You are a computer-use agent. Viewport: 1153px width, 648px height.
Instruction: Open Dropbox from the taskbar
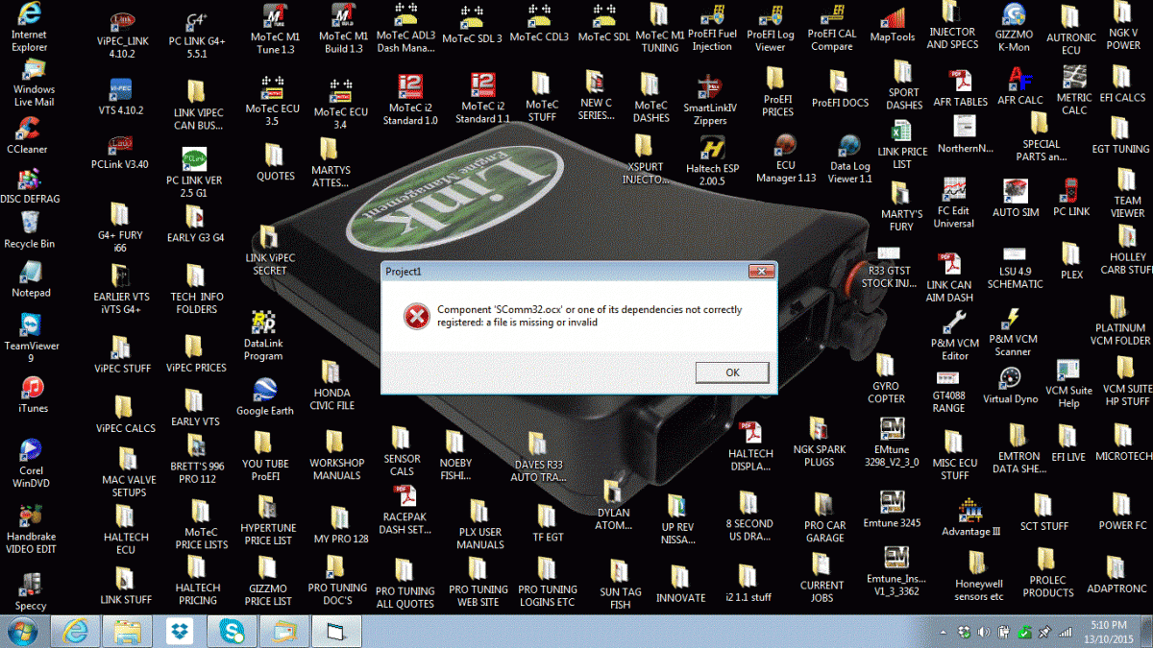(179, 631)
